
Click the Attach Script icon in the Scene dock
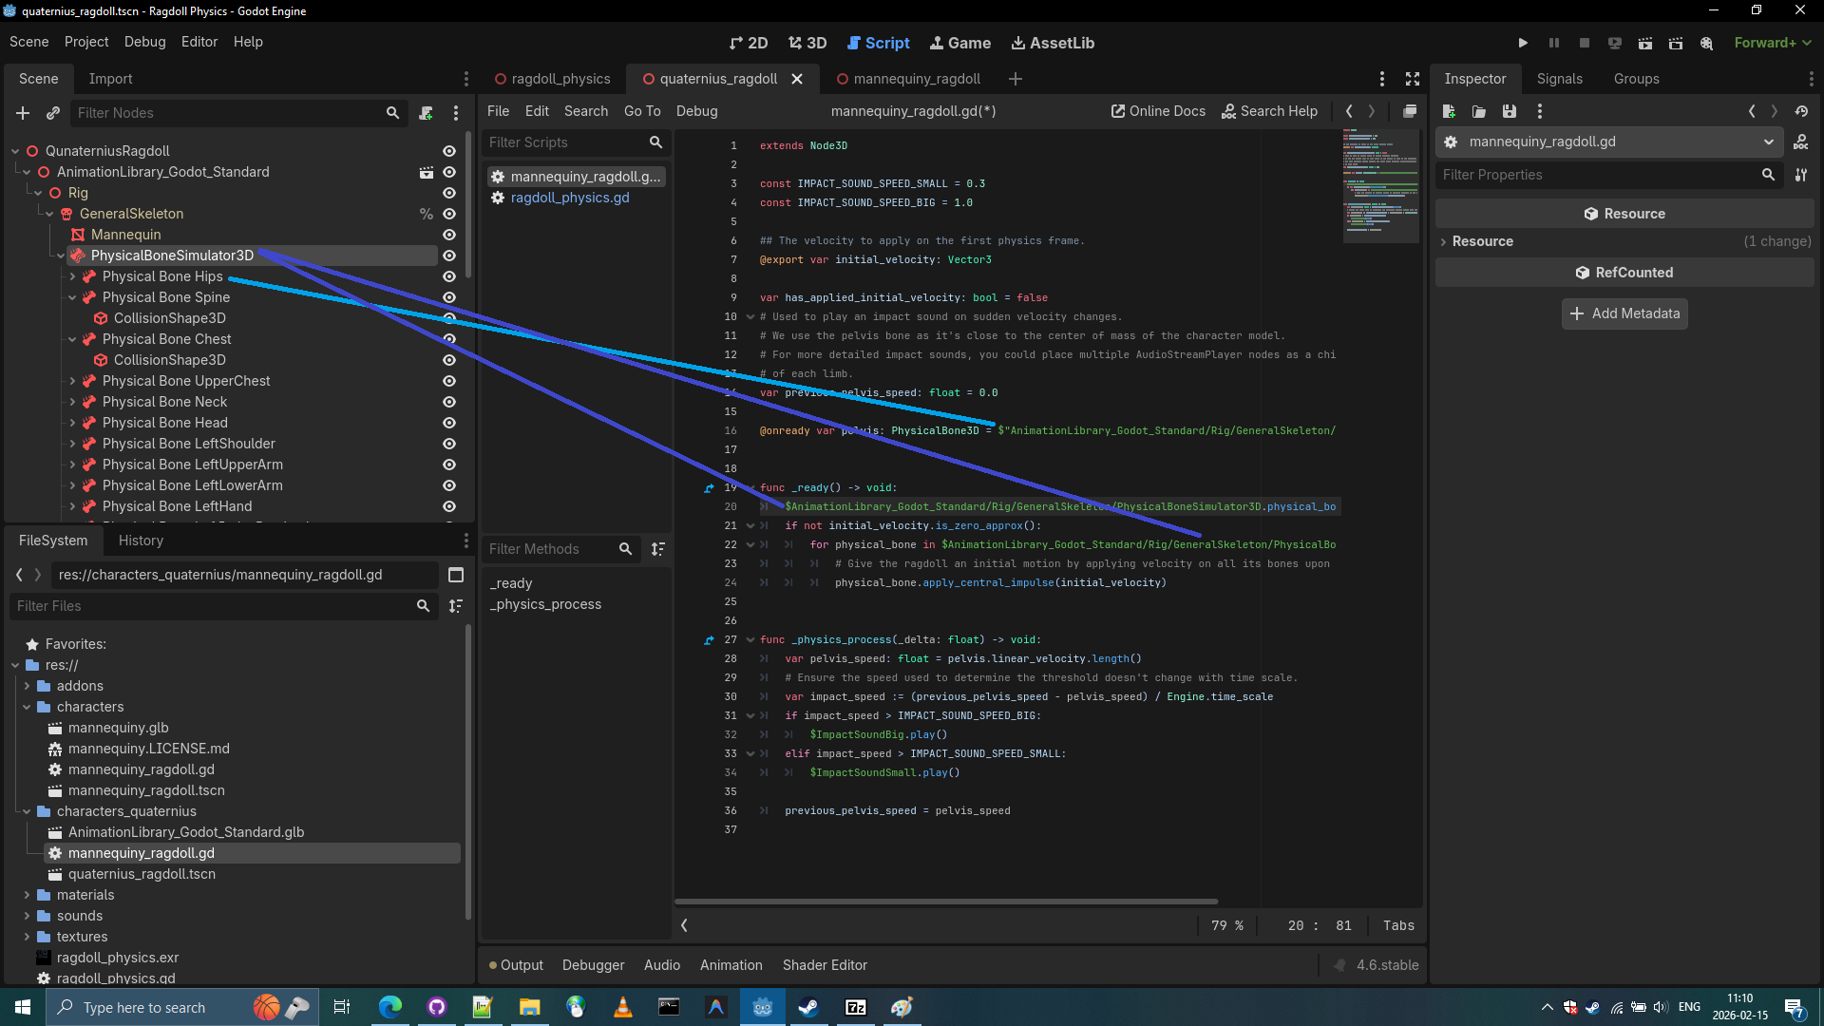click(426, 113)
